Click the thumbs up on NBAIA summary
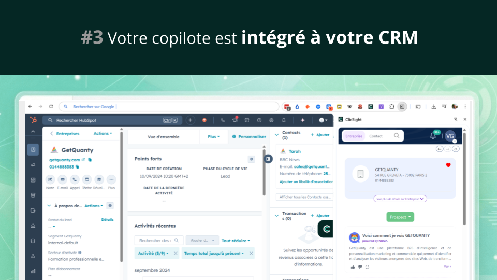Image resolution: width=497 pixels, height=280 pixels. click(353, 267)
